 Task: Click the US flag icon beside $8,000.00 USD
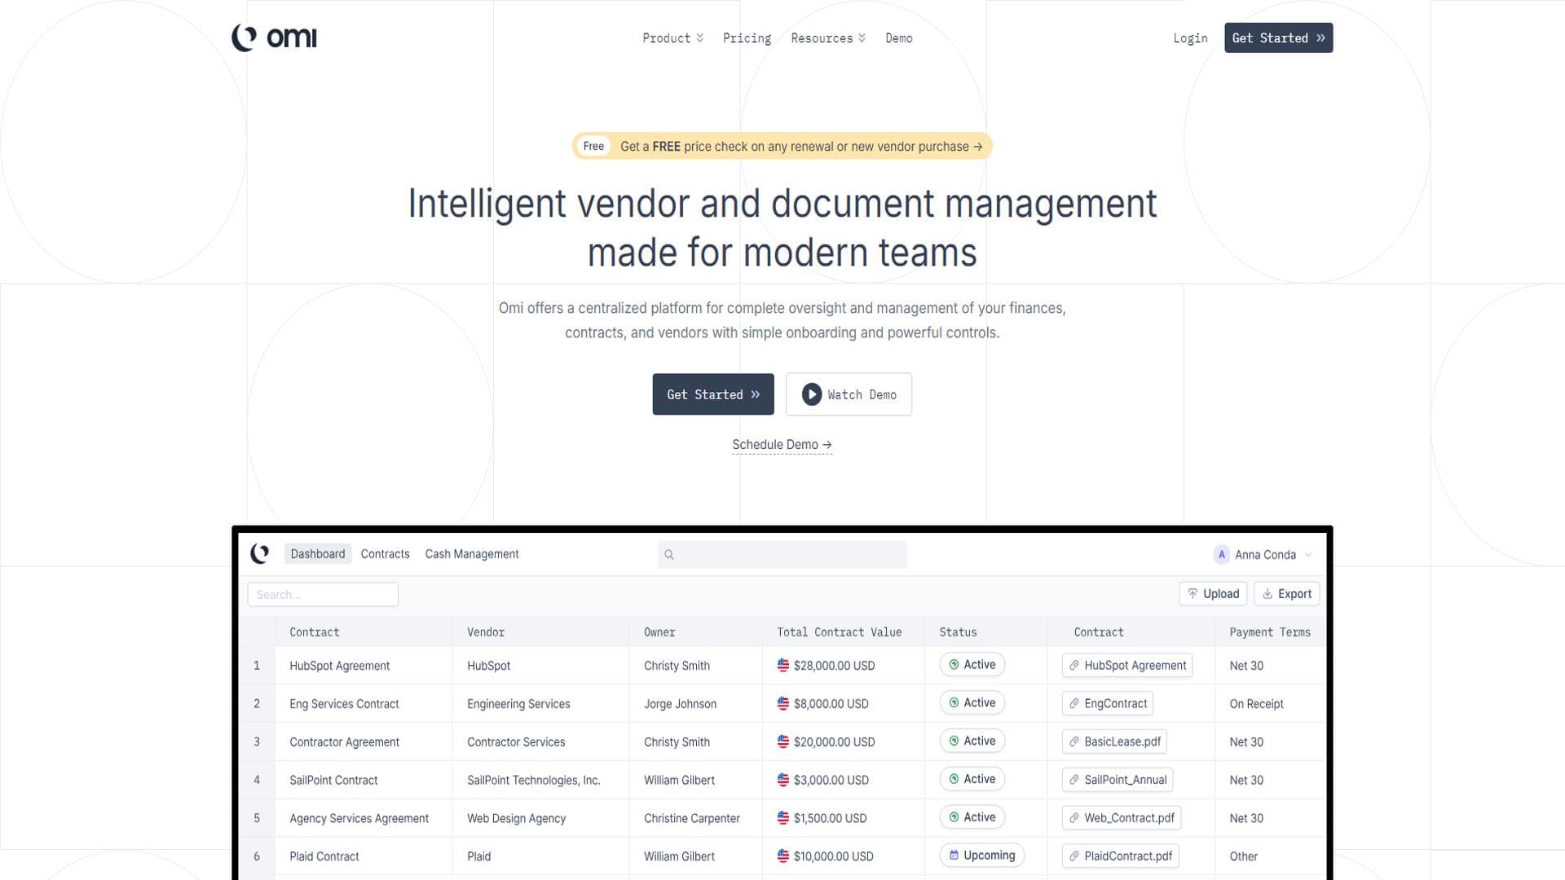tap(783, 703)
